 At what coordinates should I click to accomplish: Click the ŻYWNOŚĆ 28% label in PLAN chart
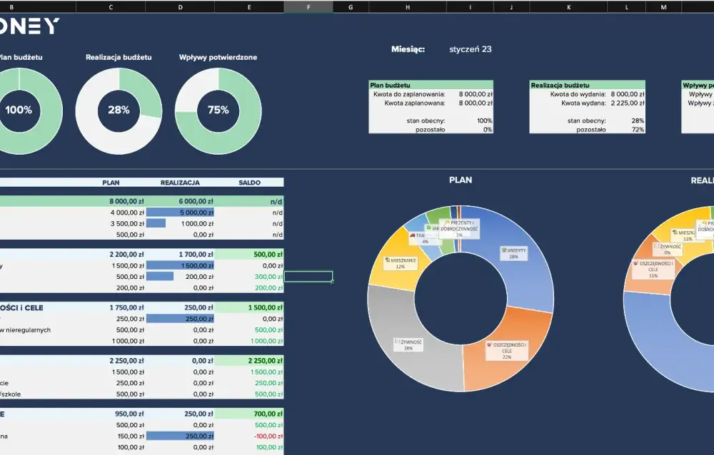(x=408, y=344)
